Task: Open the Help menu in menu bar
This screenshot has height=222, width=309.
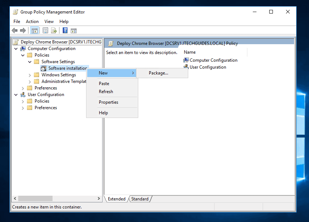Action: [x=64, y=22]
